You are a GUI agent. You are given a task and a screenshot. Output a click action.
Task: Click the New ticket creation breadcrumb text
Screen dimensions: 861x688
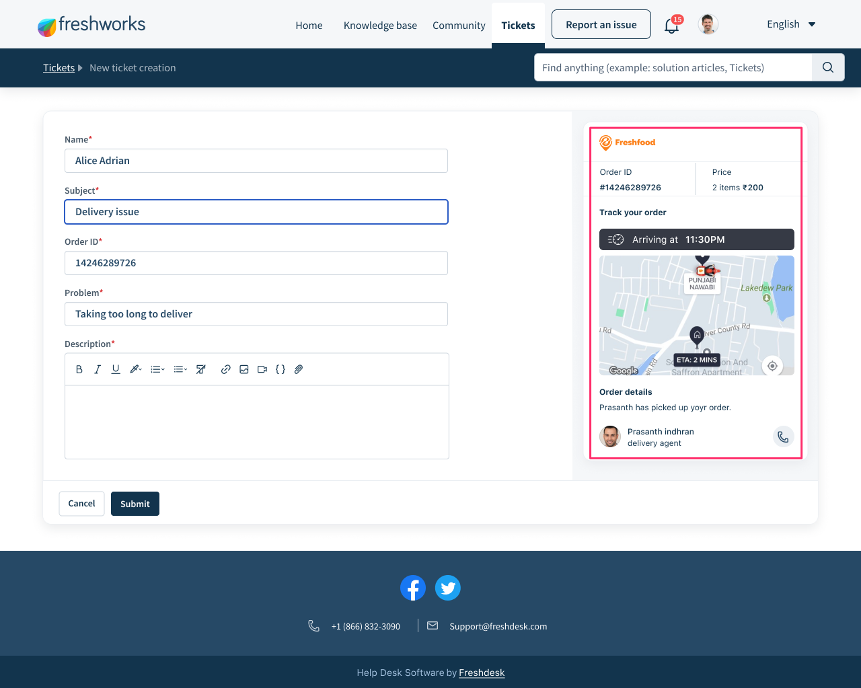pos(133,68)
